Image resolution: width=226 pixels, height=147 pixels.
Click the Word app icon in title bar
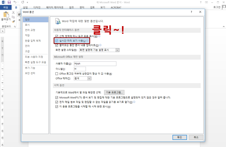point(3,2)
